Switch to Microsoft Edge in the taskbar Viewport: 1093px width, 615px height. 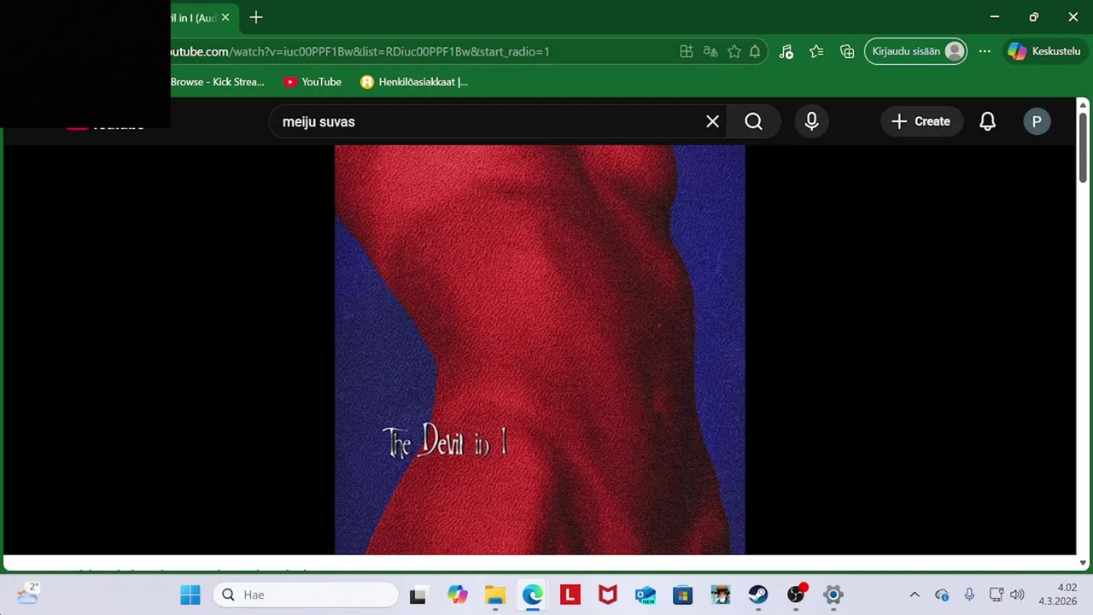533,594
